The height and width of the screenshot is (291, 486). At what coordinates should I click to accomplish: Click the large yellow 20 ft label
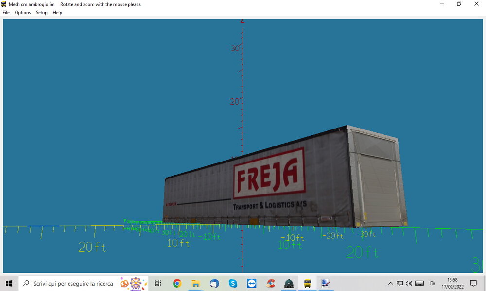click(92, 247)
